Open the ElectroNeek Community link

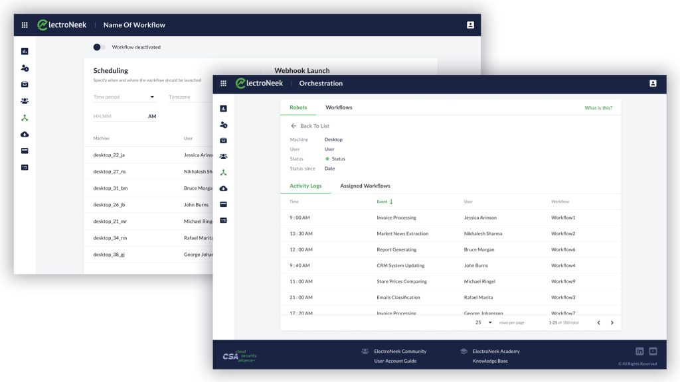(400, 351)
